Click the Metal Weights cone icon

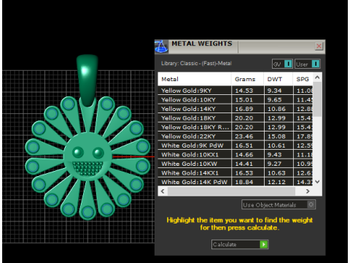pos(161,47)
